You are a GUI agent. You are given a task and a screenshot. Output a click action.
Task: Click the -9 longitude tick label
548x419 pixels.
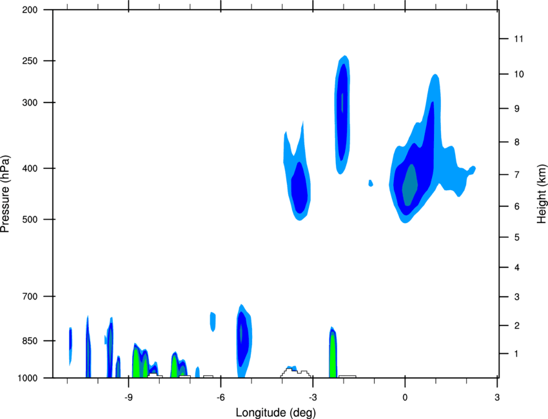click(x=128, y=397)
